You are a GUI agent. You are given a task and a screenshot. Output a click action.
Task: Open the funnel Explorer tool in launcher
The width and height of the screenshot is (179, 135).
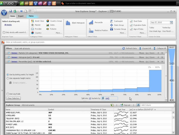point(36,3)
